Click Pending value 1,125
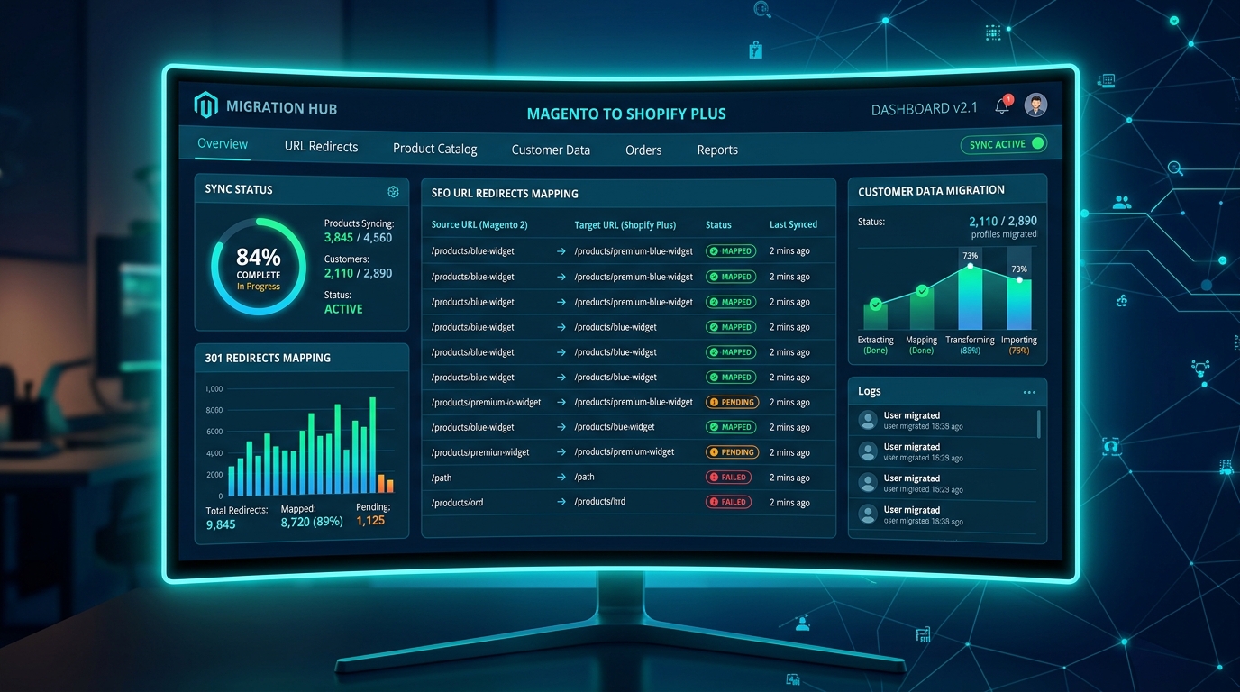Screen dimensions: 1240x692 (x=370, y=521)
